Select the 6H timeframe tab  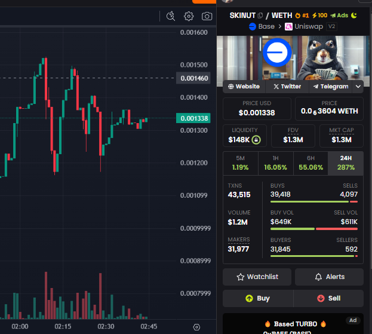(x=310, y=163)
